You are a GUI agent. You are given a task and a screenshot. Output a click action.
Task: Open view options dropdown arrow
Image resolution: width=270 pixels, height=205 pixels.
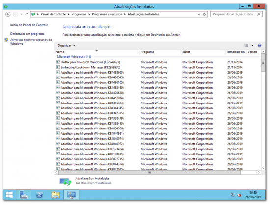(253, 46)
